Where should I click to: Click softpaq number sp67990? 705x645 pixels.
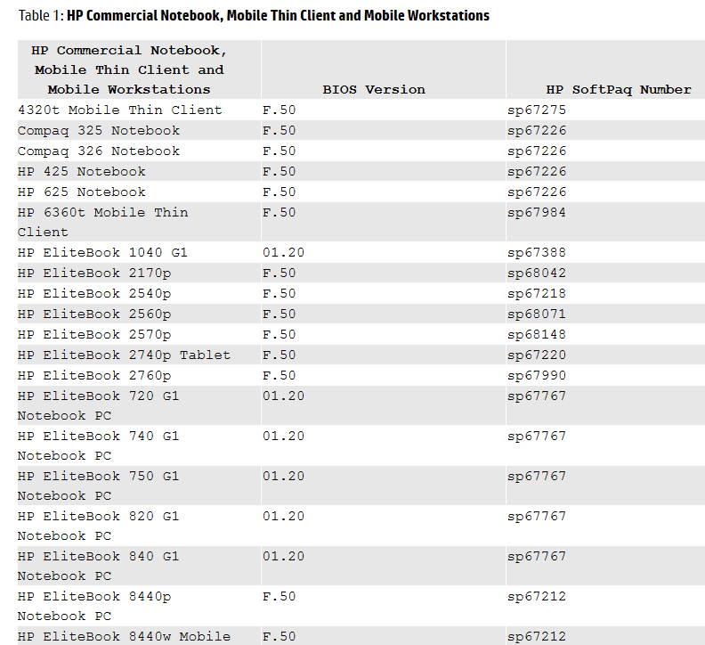coord(537,375)
